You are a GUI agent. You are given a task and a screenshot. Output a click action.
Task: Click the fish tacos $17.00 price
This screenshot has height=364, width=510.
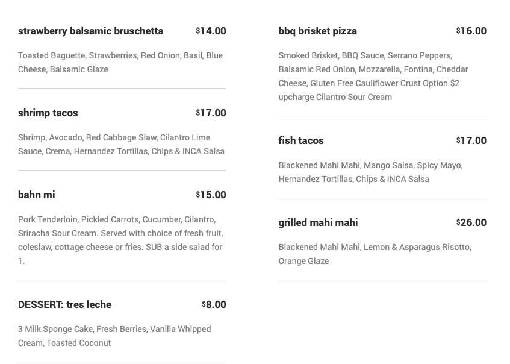click(471, 140)
